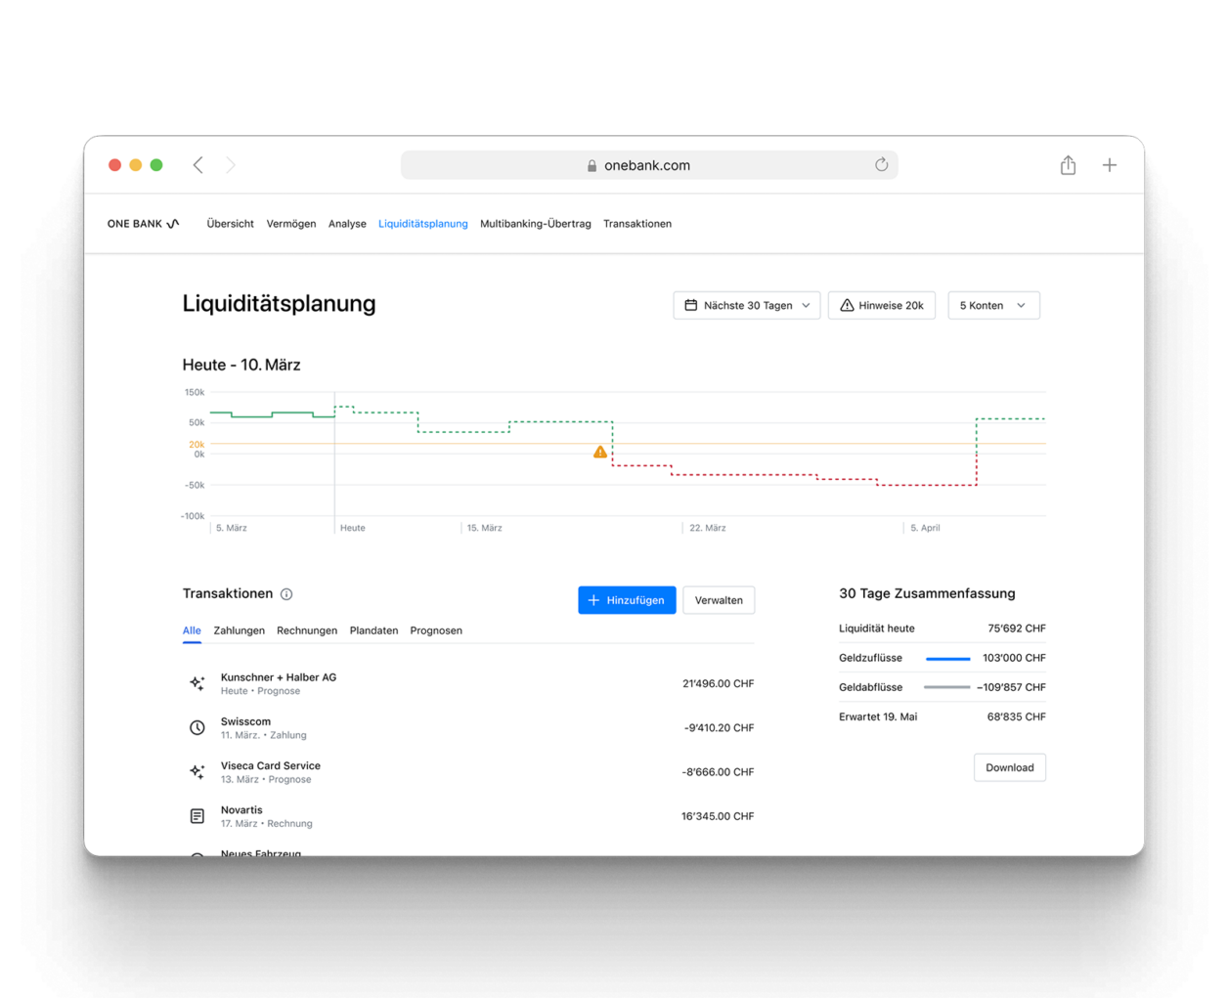
Task: Click the ONE BANK logo
Action: [144, 224]
